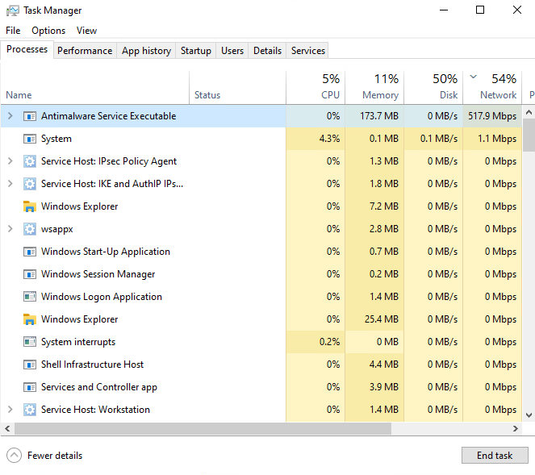This screenshot has width=535, height=475.
Task: Click the vertical scrollbar thumb
Action: click(529, 135)
